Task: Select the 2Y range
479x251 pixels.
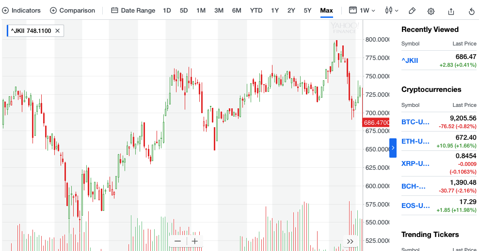Action: pos(291,10)
